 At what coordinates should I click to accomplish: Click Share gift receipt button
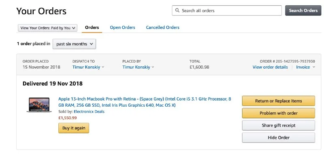coord(279,125)
